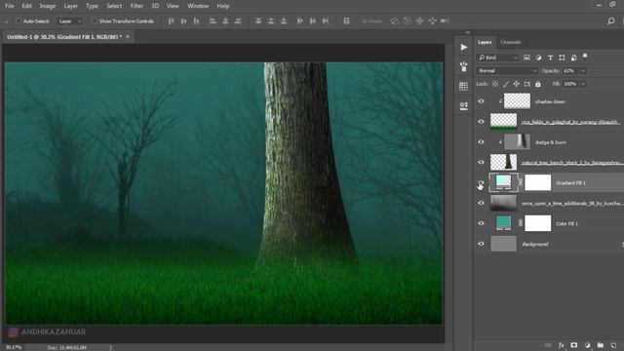Screen dimensions: 624x351
Task: Hide the once upon a time layer
Action: pyautogui.click(x=481, y=203)
